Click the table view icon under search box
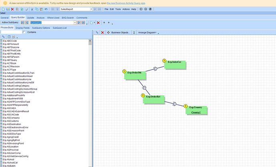276x167 pixels. (9, 36)
